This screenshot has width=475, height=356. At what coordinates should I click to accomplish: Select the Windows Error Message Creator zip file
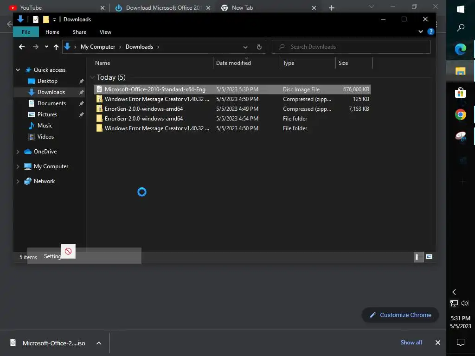(232, 99)
